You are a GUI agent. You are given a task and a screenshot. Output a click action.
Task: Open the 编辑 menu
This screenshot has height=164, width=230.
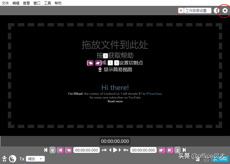16,3
